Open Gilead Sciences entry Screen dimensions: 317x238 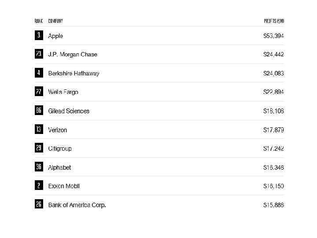69,111
